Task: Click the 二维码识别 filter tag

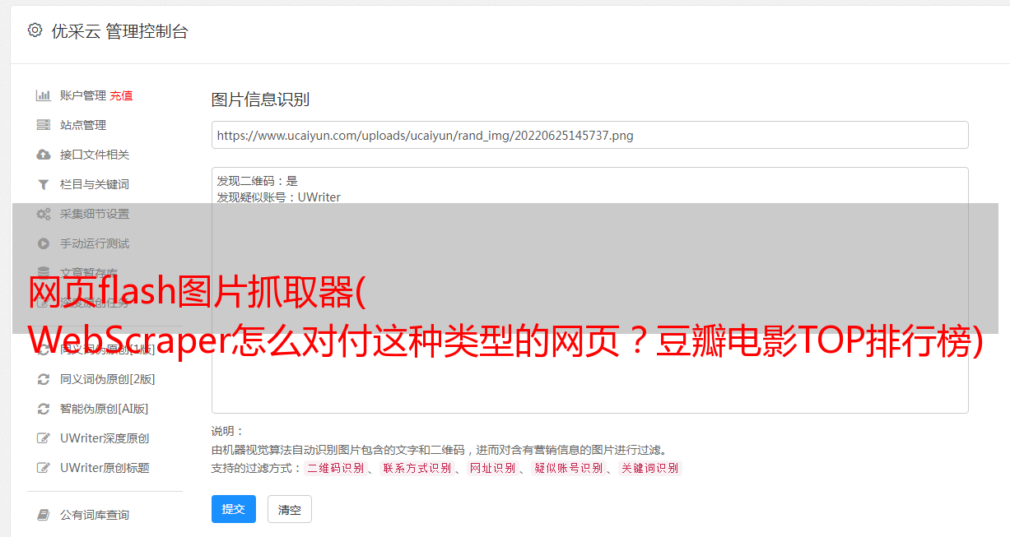Action: pos(335,468)
